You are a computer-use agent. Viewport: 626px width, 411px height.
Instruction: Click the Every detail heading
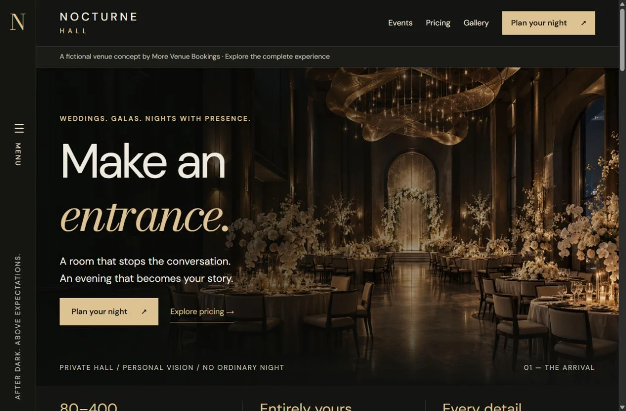pyautogui.click(x=482, y=407)
